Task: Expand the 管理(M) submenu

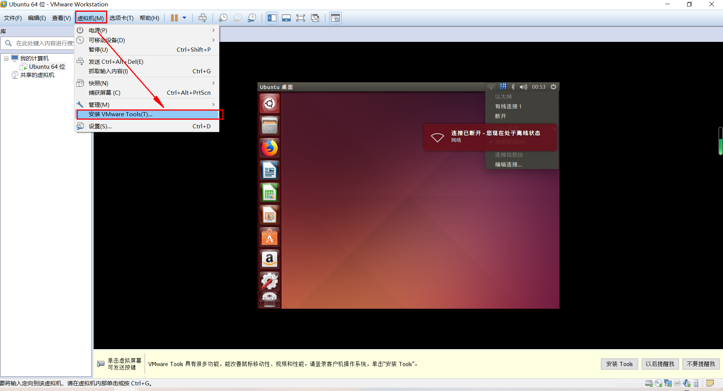Action: coord(147,105)
